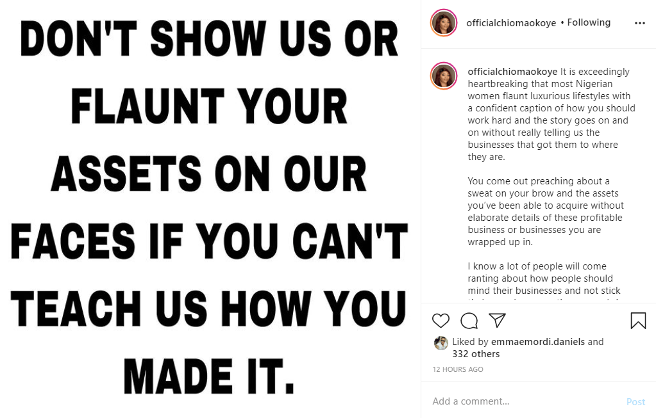Focus the Add a comment field
Image resolution: width=656 pixels, height=418 pixels.
(x=526, y=401)
